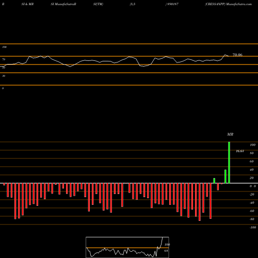Screen dimensions: 258x258
Task: Click the MR axis label -40
Action: tap(252, 203)
